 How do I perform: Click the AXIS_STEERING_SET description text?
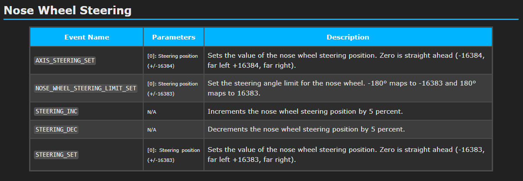[346, 61]
